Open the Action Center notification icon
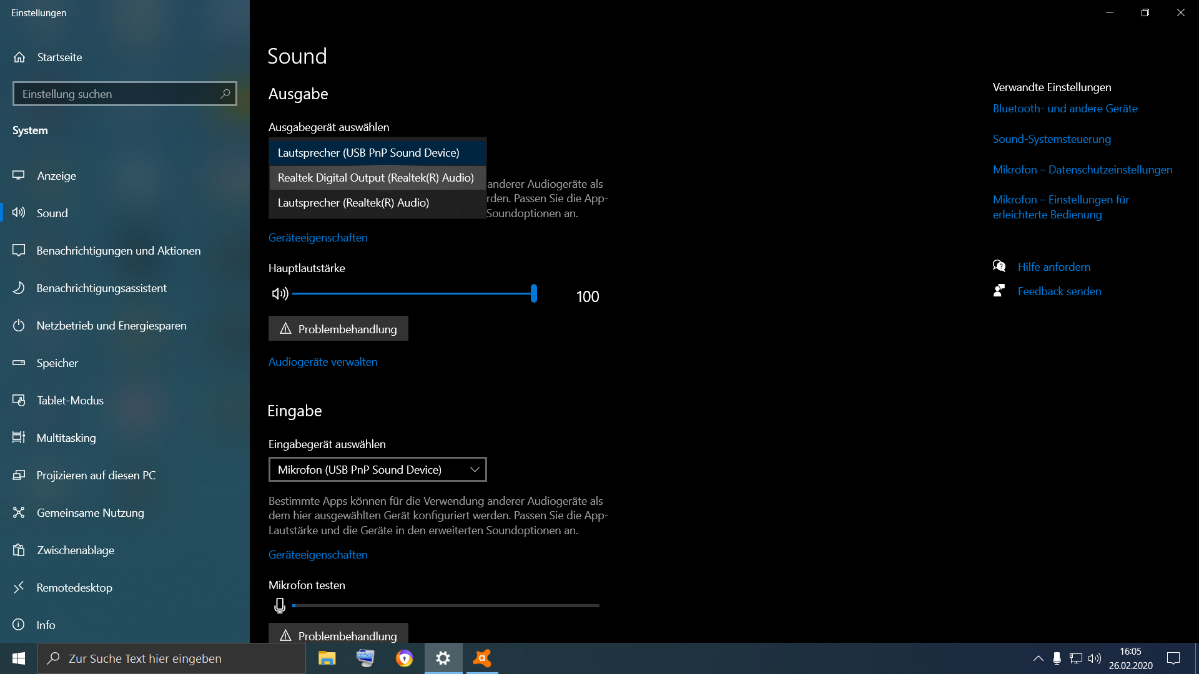This screenshot has height=674, width=1199. (1173, 658)
